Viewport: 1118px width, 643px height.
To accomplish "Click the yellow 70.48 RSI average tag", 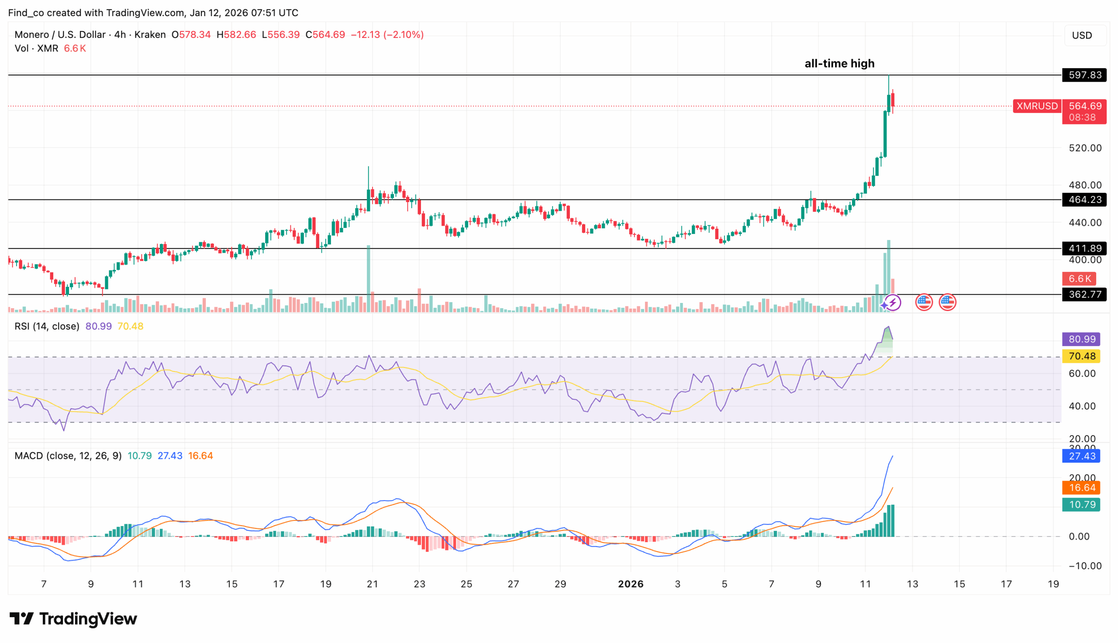I will [x=1081, y=356].
